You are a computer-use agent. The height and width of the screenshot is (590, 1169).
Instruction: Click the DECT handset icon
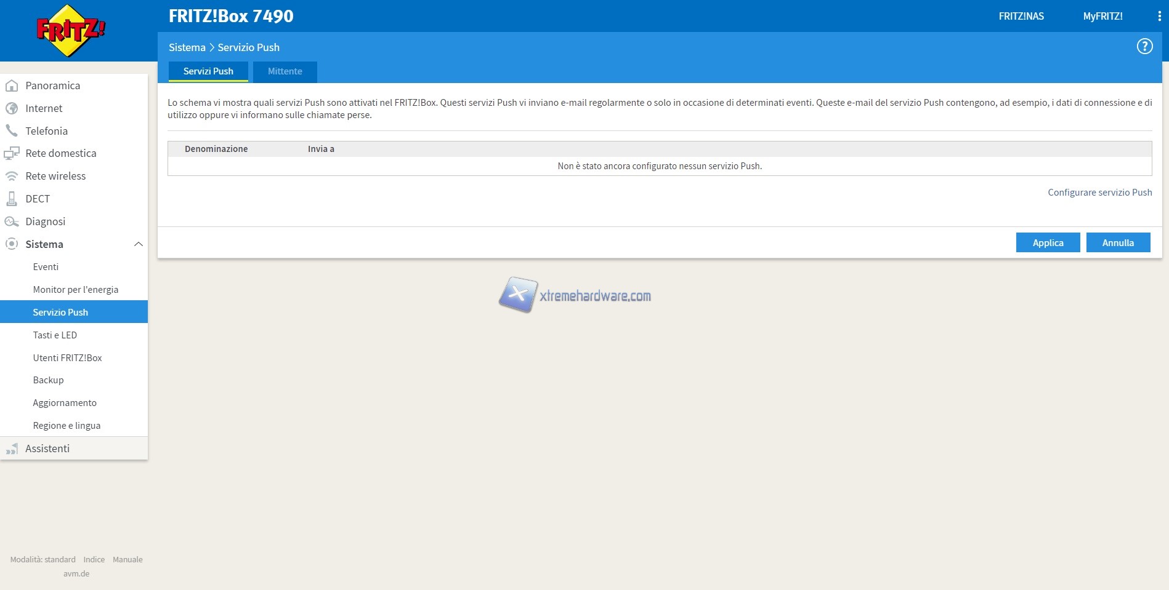(12, 199)
